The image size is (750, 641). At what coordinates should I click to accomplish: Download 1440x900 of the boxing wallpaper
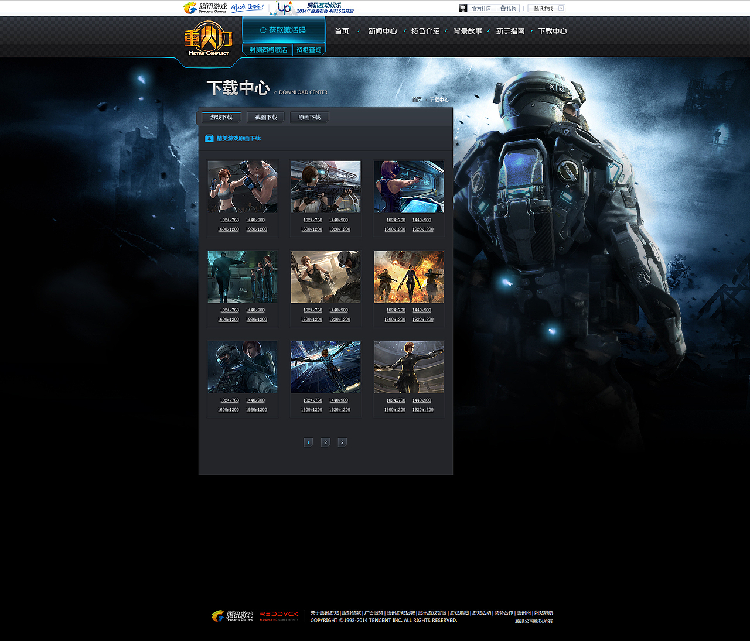(255, 220)
